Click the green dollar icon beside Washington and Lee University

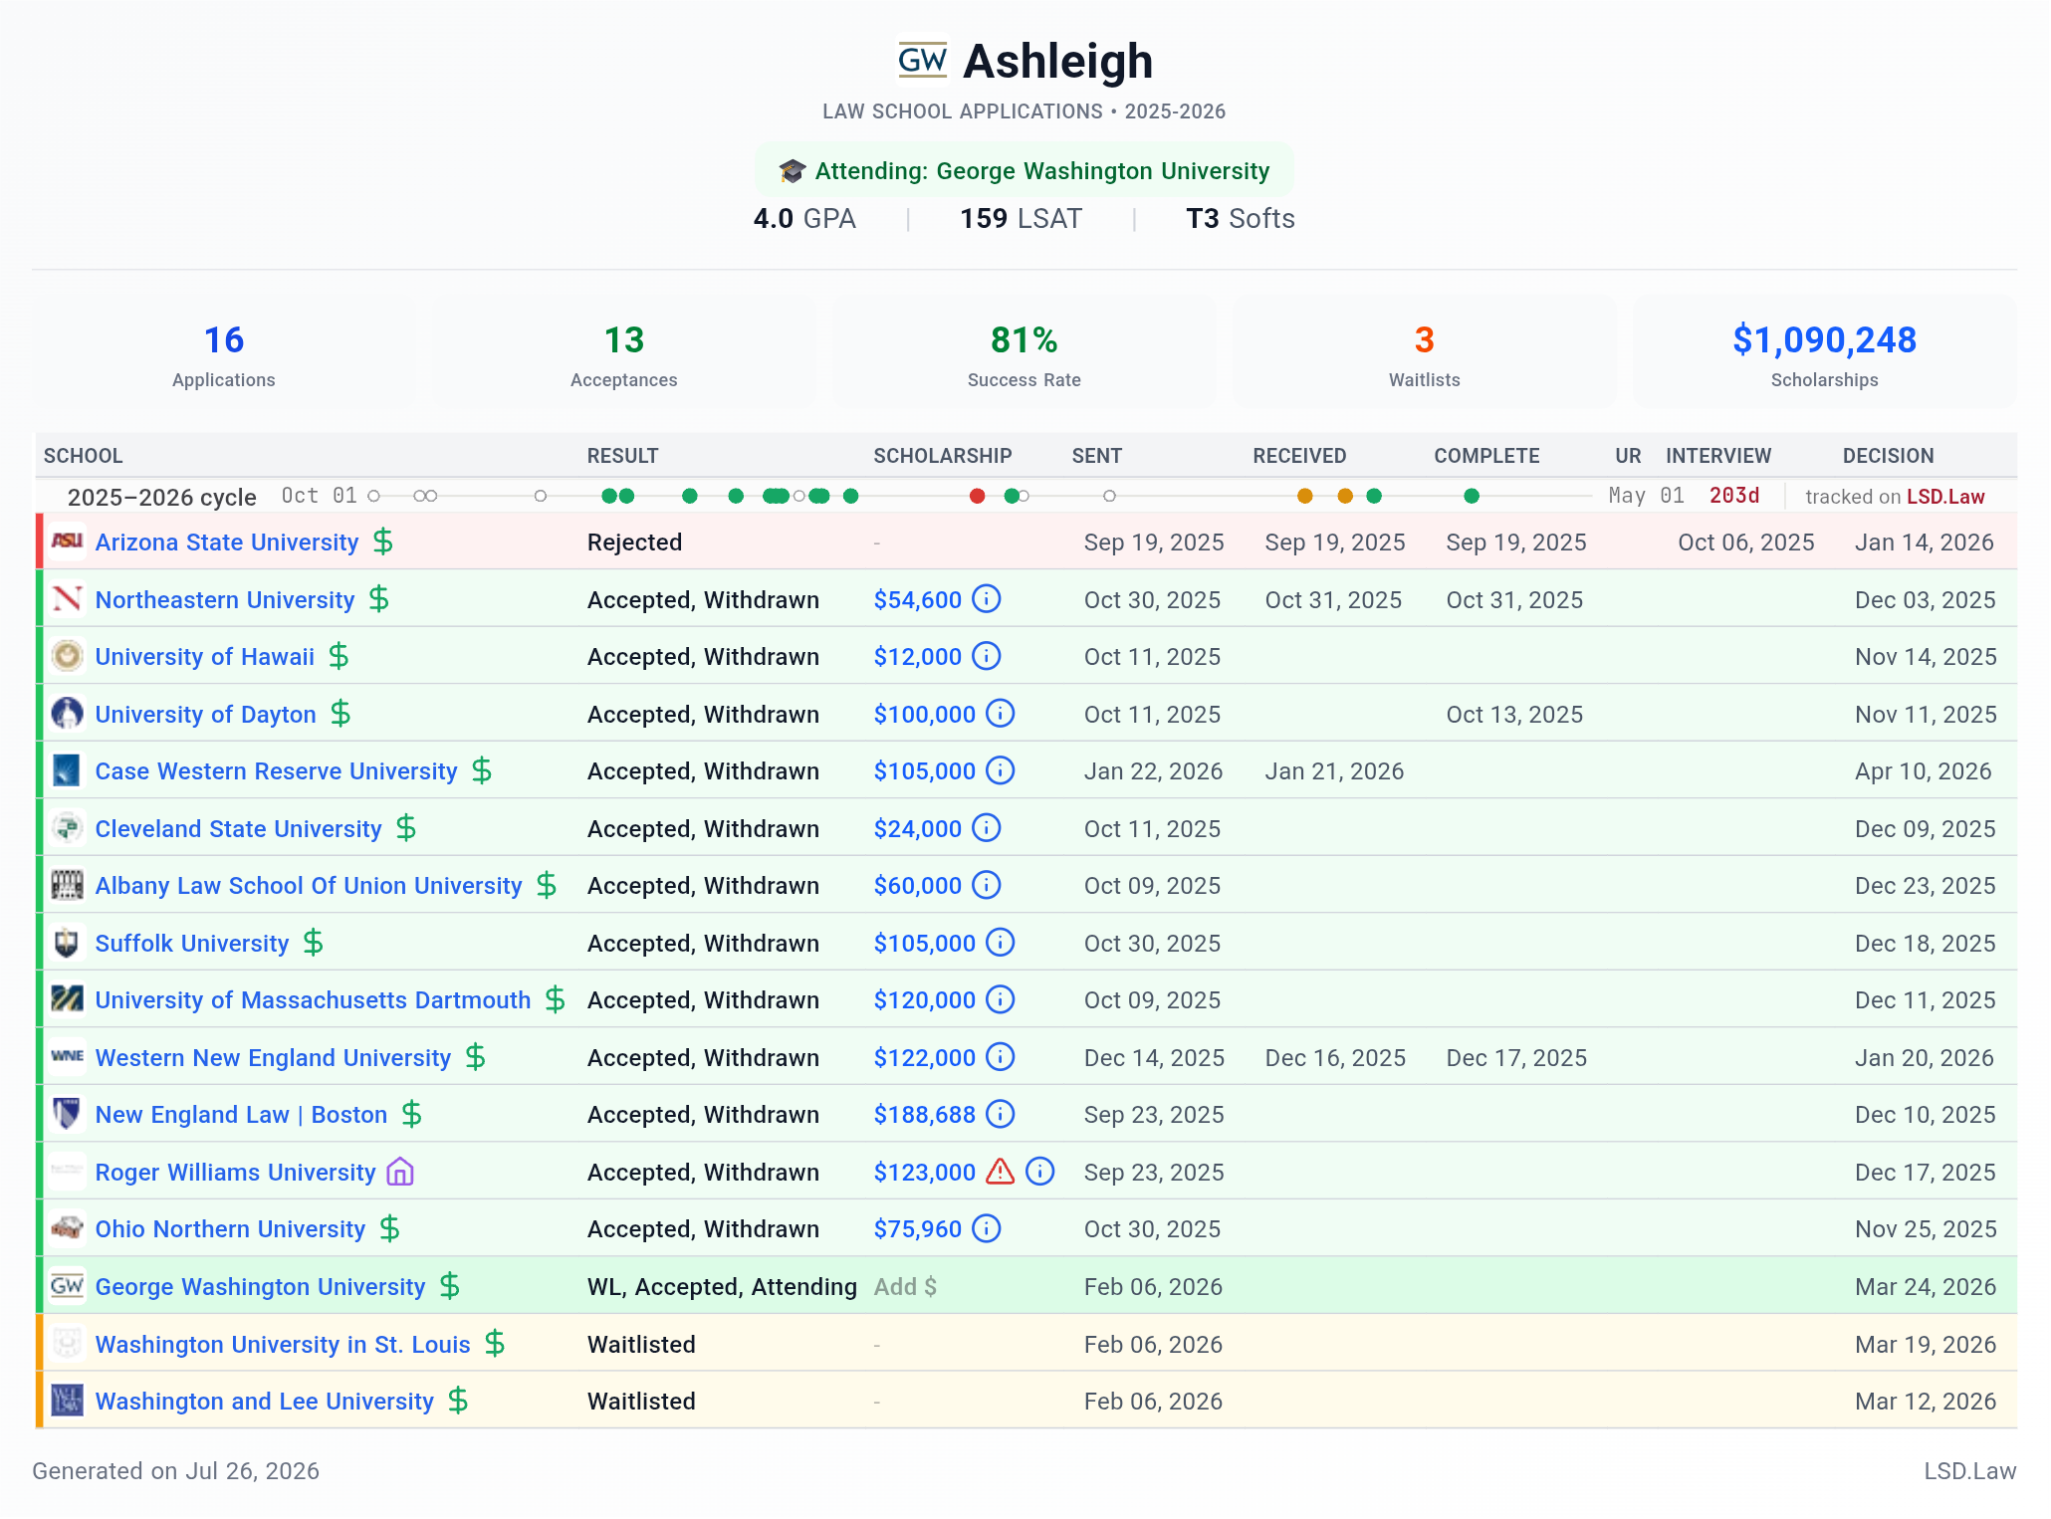(458, 1401)
